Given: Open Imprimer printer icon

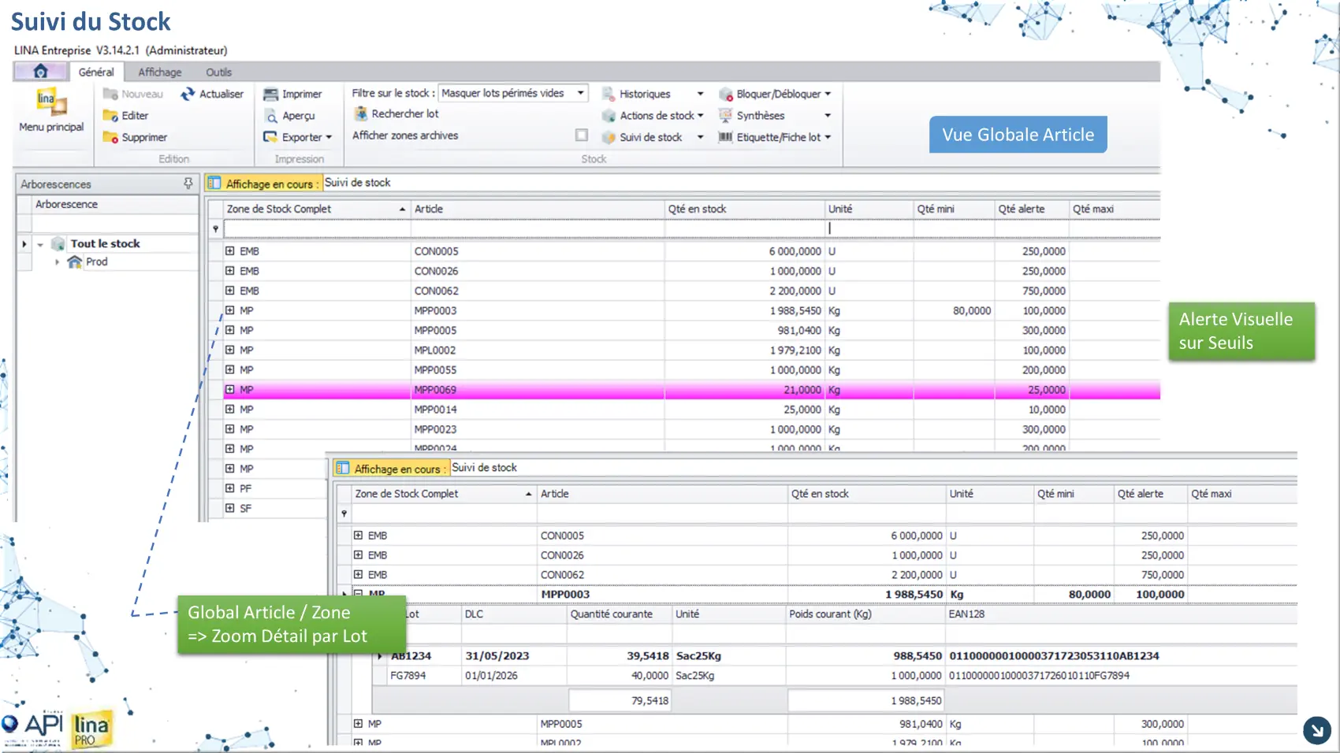Looking at the screenshot, I should [x=270, y=94].
